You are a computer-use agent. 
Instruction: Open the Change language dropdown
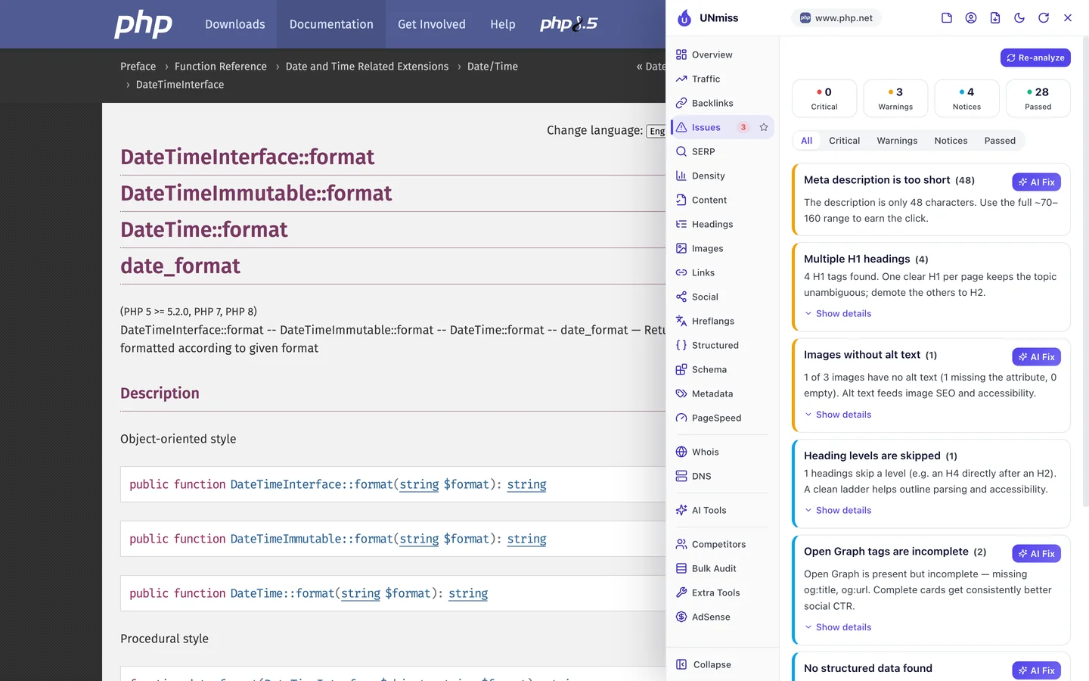tap(656, 131)
